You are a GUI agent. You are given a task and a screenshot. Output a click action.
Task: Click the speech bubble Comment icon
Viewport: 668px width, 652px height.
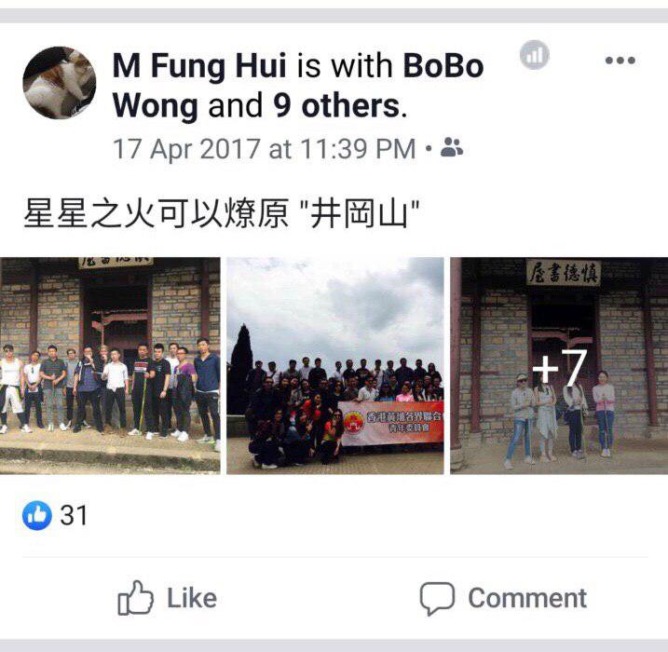437,598
